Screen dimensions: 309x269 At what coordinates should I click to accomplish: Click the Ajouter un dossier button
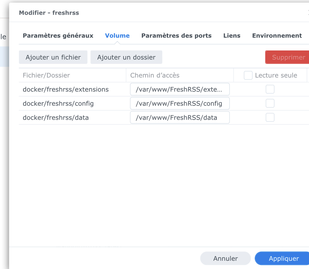click(126, 57)
